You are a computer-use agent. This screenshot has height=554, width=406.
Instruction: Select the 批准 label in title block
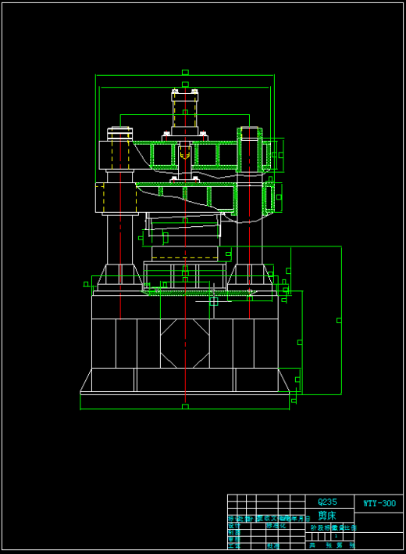click(x=273, y=546)
